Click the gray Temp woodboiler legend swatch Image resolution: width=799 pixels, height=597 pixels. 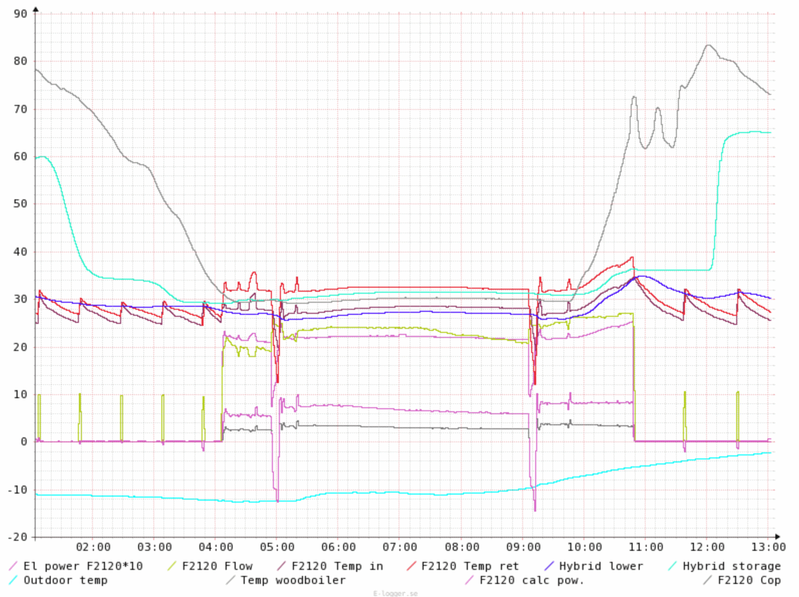230,580
